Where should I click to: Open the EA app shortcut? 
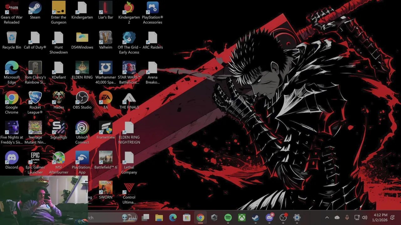[x=106, y=101]
